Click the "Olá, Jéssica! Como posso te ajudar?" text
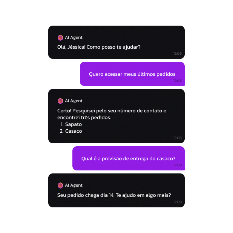233x233 pixels. (99, 47)
